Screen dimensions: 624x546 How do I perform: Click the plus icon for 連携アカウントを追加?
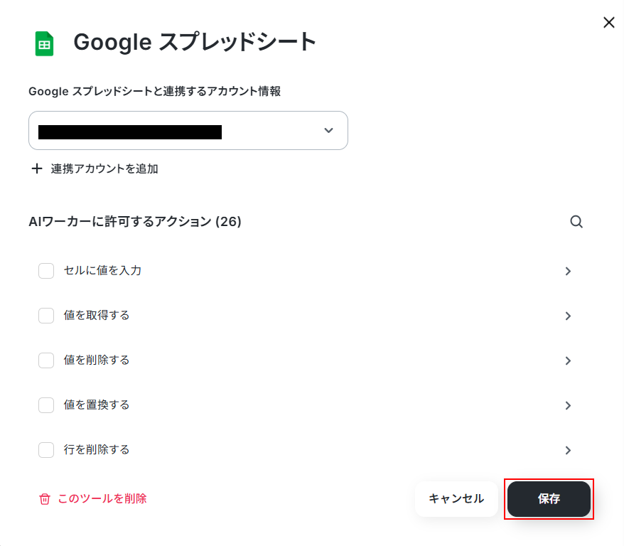37,169
